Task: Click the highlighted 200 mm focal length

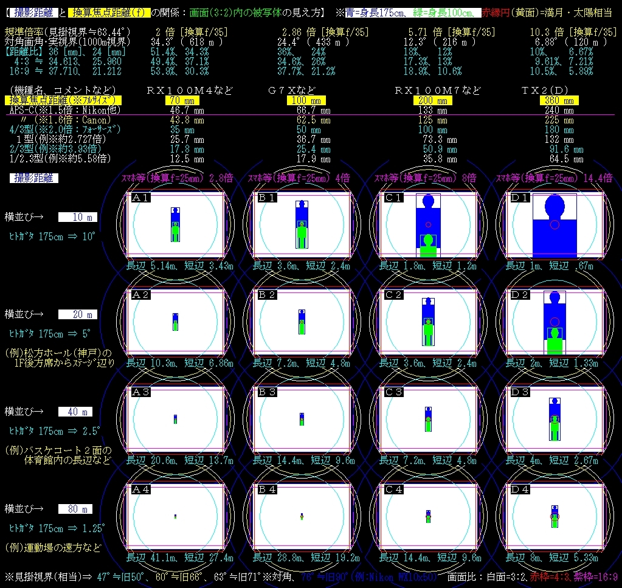Action: 433,100
